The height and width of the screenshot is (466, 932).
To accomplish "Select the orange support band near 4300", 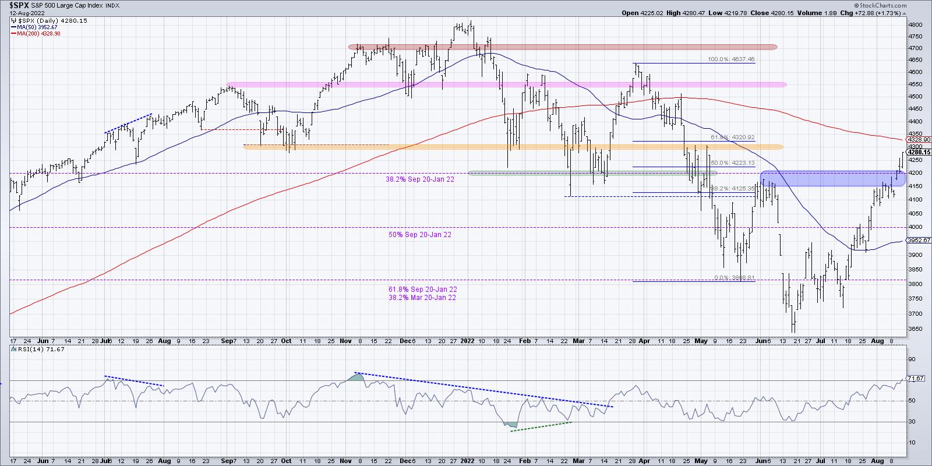I will [x=513, y=147].
